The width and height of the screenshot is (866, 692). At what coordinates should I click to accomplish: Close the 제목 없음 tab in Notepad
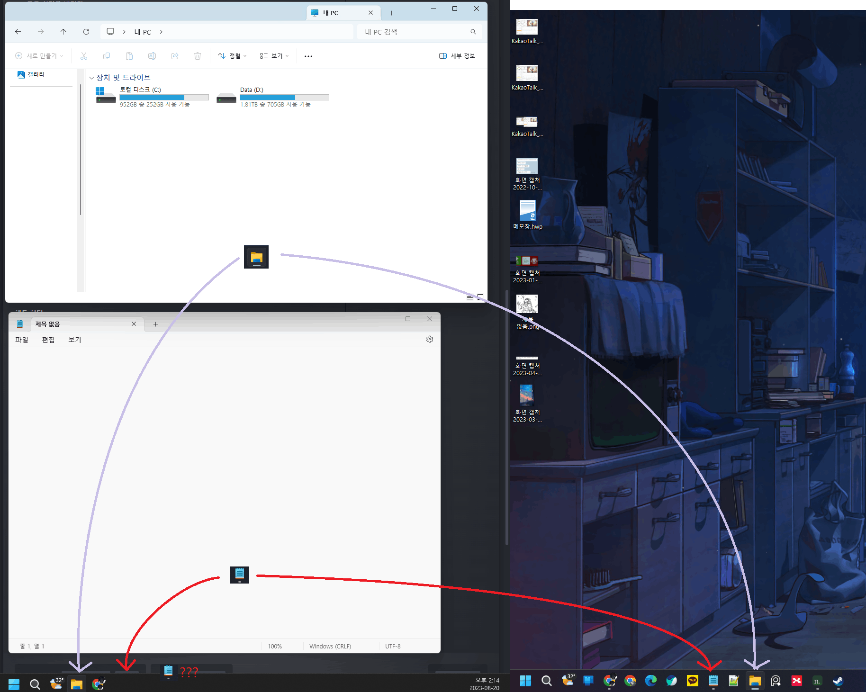click(x=134, y=324)
